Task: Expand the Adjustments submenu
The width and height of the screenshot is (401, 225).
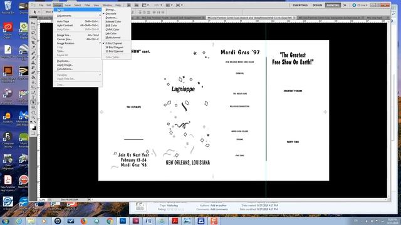Action: 78,16
